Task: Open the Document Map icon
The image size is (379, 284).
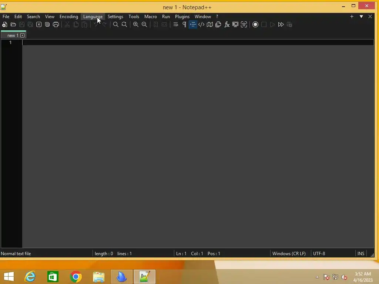Action: click(210, 24)
